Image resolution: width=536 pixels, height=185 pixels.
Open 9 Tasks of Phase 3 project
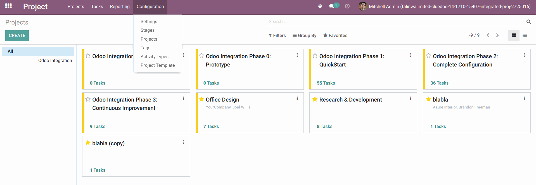(98, 126)
